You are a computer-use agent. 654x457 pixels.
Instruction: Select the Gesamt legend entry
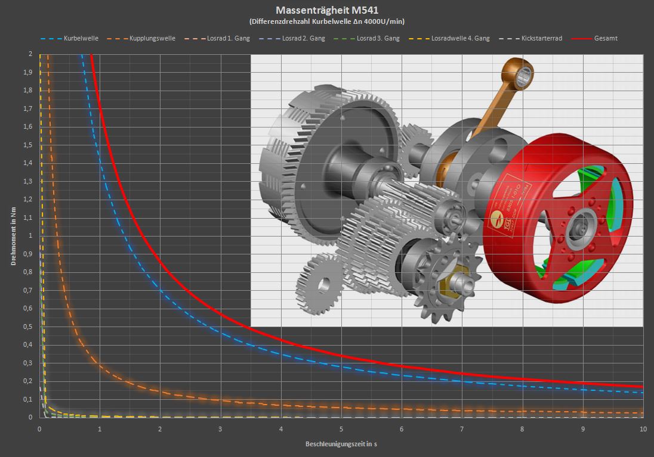pos(606,38)
